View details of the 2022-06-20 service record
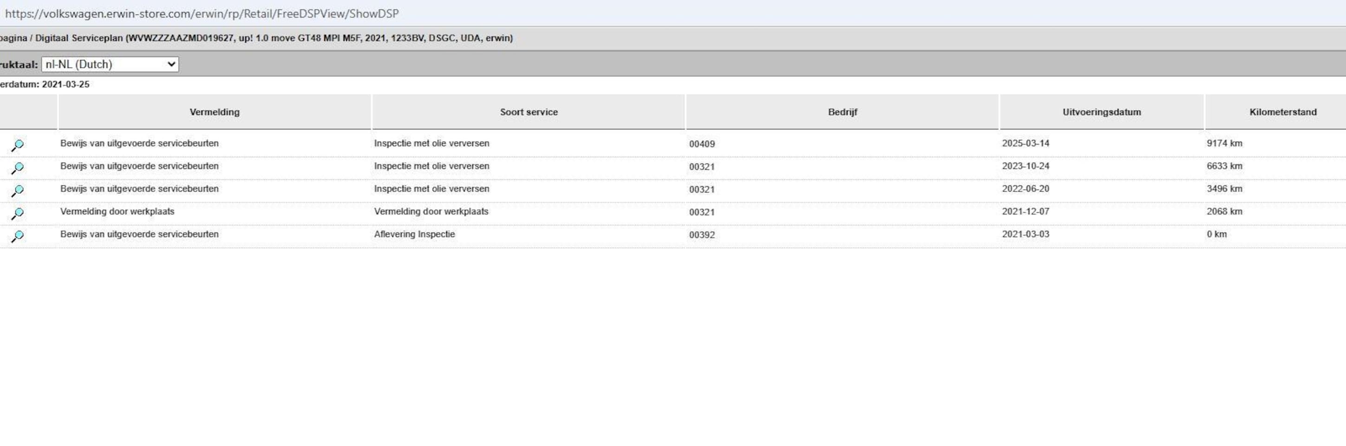Viewport: 1346px width, 446px height. (x=17, y=190)
